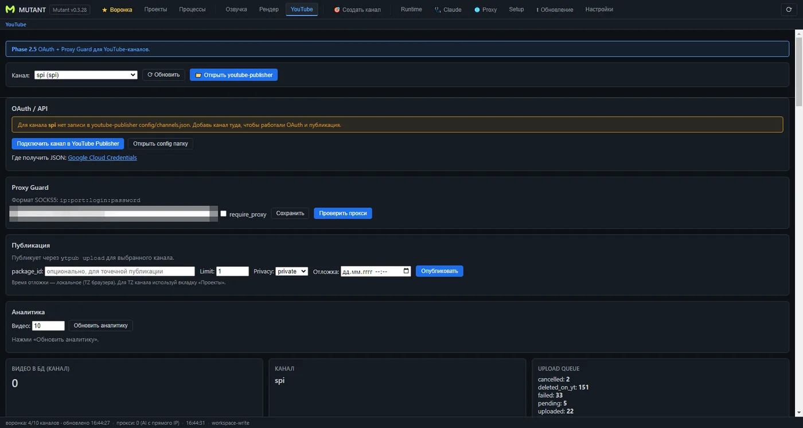Click the Limit number field

[x=232, y=271]
